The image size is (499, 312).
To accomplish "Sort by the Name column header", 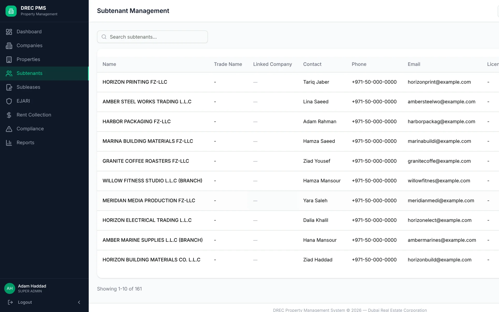I will [109, 64].
